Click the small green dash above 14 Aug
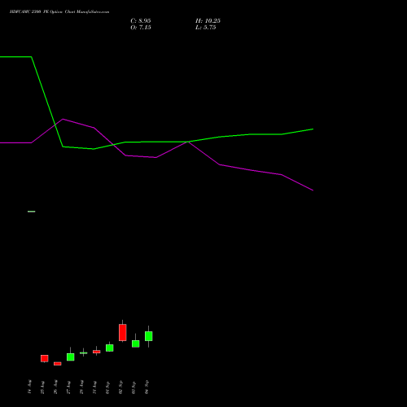Image resolution: width=407 pixels, height=407 pixels. (x=32, y=212)
